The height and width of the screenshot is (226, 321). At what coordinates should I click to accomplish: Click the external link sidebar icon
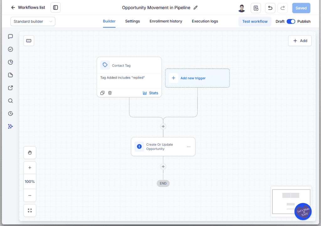point(10,88)
